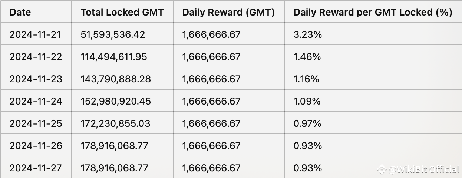Select the 2024-11-24 date cell
The image size is (462, 178).
(x=36, y=101)
